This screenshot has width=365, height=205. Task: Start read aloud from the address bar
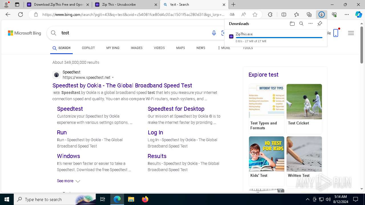244,15
